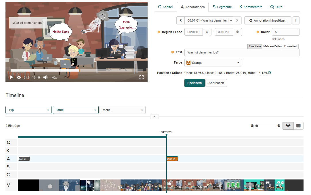311x195 pixels.
Task: Select 'Mehrere Zeilen' text mode
Action: (x=272, y=46)
